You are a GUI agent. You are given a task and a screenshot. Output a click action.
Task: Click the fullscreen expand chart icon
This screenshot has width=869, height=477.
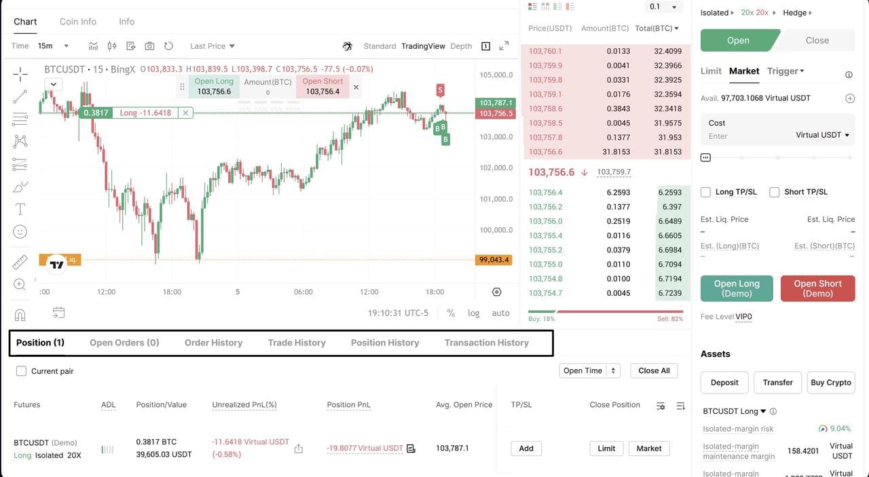click(504, 46)
